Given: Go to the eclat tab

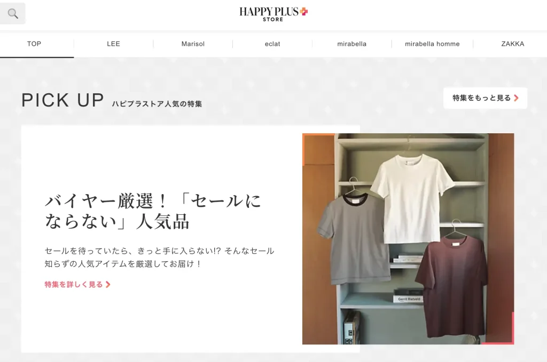Looking at the screenshot, I should coord(272,44).
